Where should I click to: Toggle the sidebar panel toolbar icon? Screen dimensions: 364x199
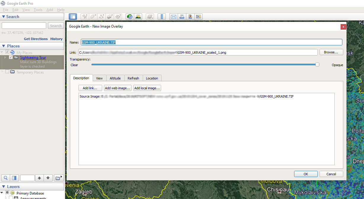(73, 17)
